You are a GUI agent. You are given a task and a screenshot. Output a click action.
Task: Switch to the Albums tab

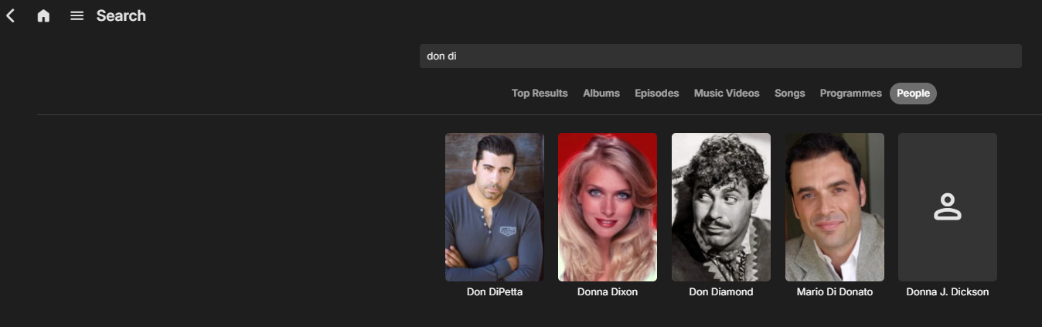[601, 93]
